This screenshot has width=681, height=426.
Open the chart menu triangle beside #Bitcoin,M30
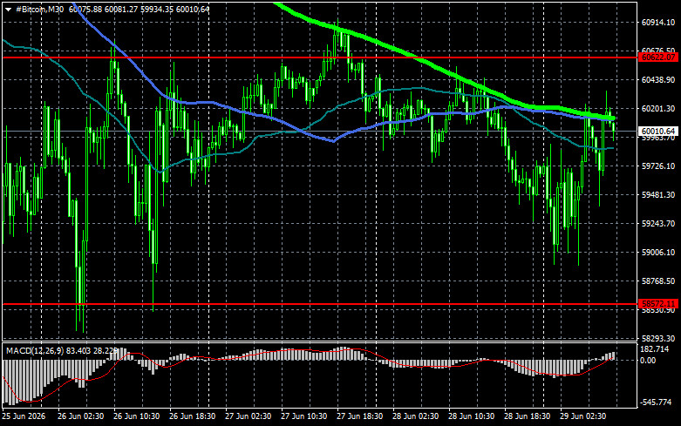point(8,10)
